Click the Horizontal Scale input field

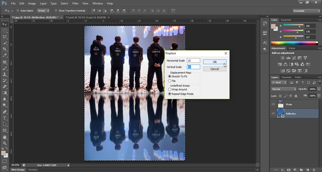pos(193,60)
